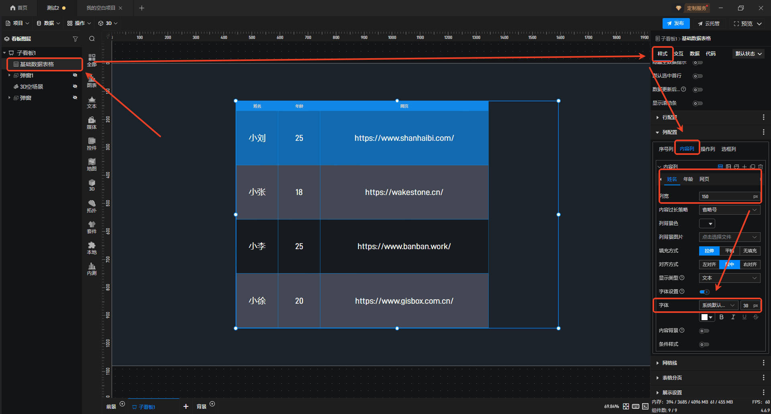The image size is (771, 414).
Task: Turn off the 字体设置 switch
Action: point(704,292)
